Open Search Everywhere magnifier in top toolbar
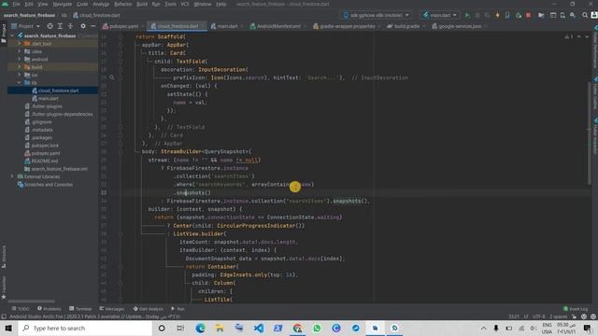This screenshot has height=336, width=598. (585, 15)
